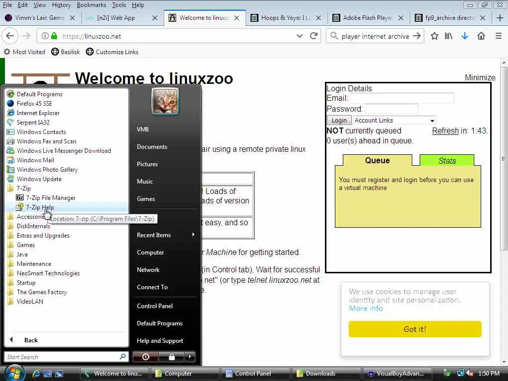Open the Tools menu
This screenshot has height=381, width=508.
point(119,5)
